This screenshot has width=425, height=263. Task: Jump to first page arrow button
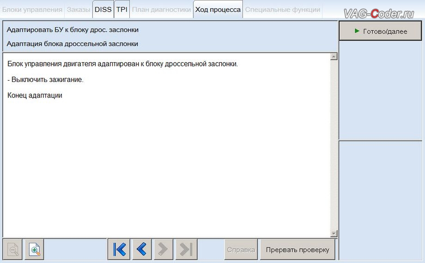[x=119, y=249]
